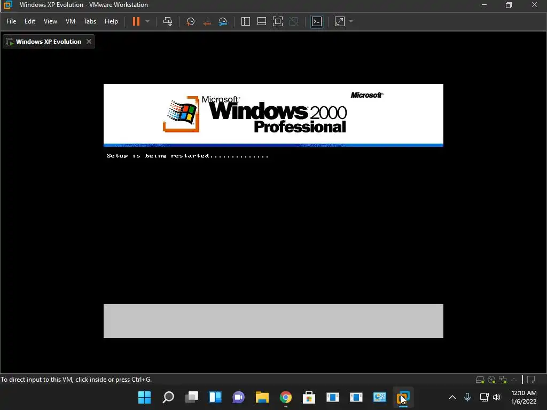Restore down the VMware Workstation window
The image size is (547, 410).
pos(509,5)
